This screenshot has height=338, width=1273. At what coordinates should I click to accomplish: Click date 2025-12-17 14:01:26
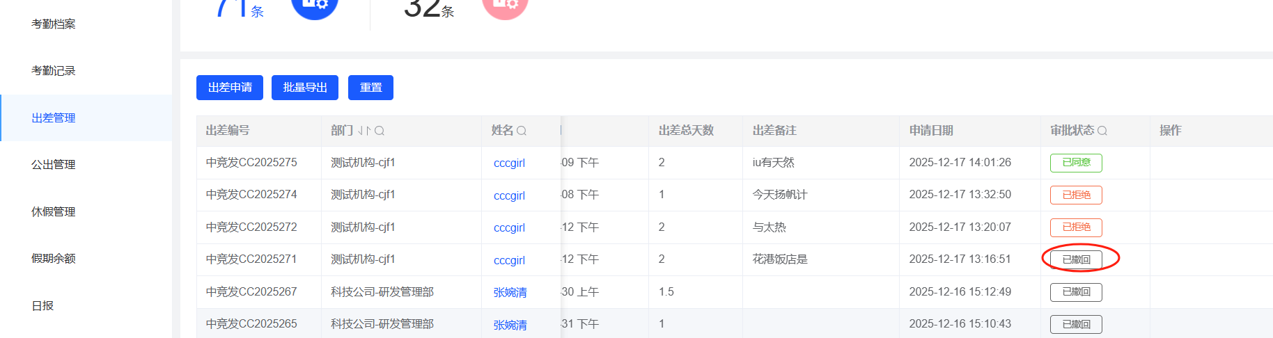[960, 162]
